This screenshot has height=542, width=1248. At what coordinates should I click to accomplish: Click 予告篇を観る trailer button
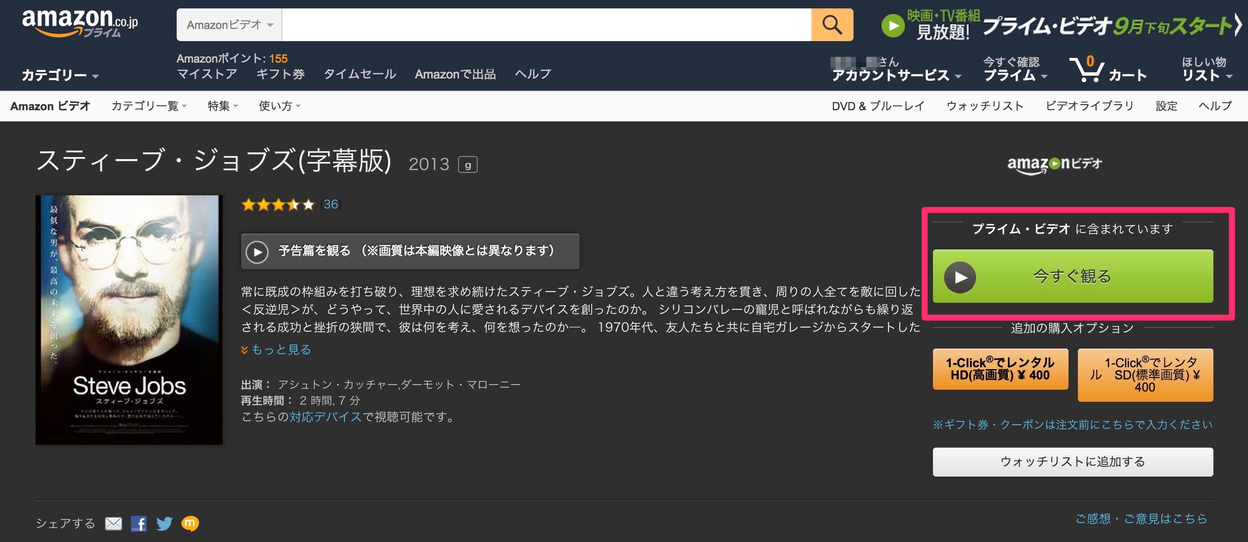410,251
